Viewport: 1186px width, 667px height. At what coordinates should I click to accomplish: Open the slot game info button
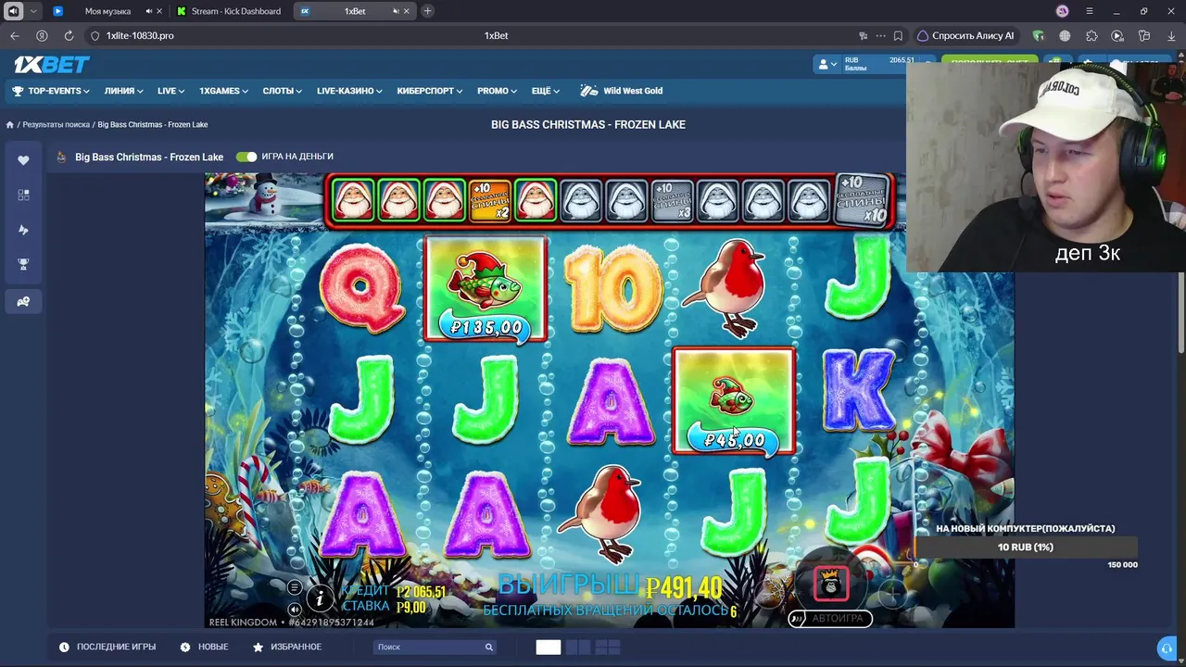click(320, 598)
